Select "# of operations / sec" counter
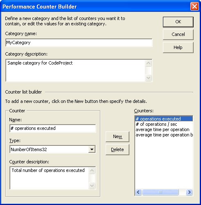This screenshot has height=205, width=201. [x=156, y=124]
